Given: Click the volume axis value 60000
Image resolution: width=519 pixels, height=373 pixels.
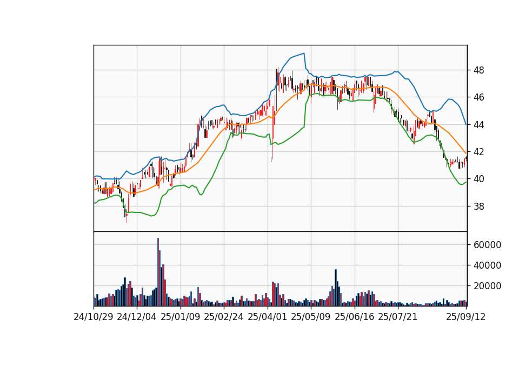Looking at the screenshot, I should [x=487, y=245].
